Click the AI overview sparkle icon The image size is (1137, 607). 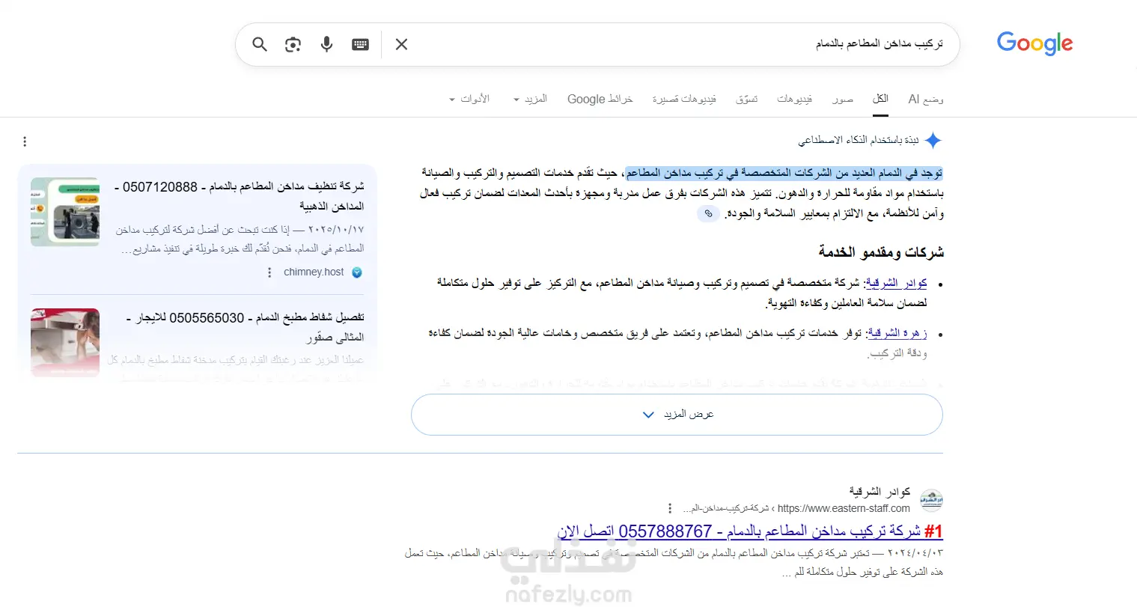(933, 140)
